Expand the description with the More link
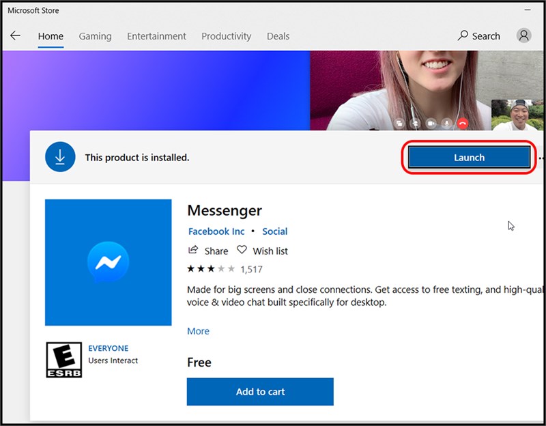 [x=198, y=331]
